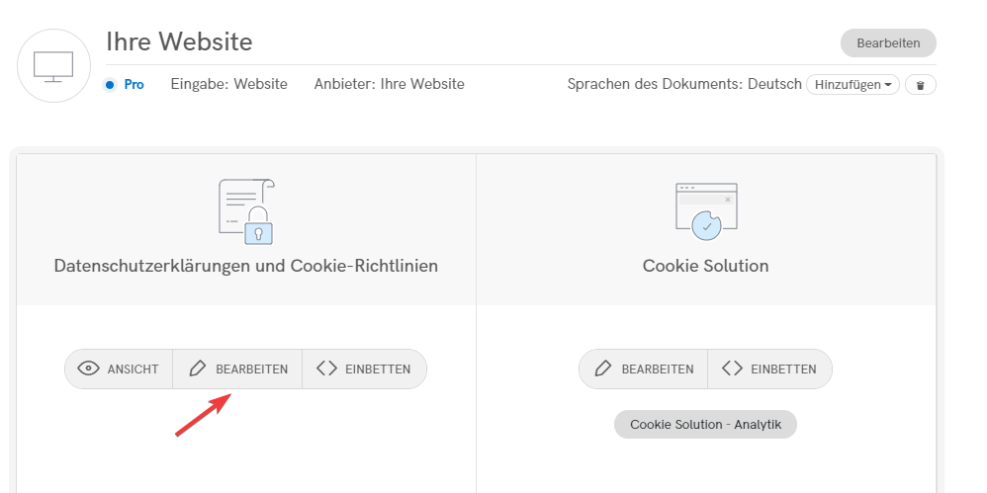Viewport: 987px width, 493px height.
Task: Open Ansicht view of the privacy policy
Action: point(119,369)
